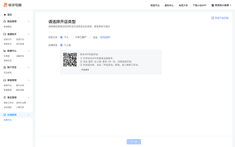Toggle the 店铺管理 section arrow
This screenshot has height=147, width=235.
pos(29,115)
